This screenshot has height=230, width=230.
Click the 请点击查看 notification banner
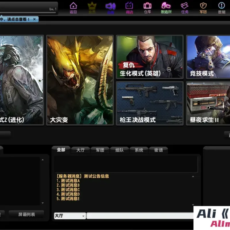tap(19, 19)
